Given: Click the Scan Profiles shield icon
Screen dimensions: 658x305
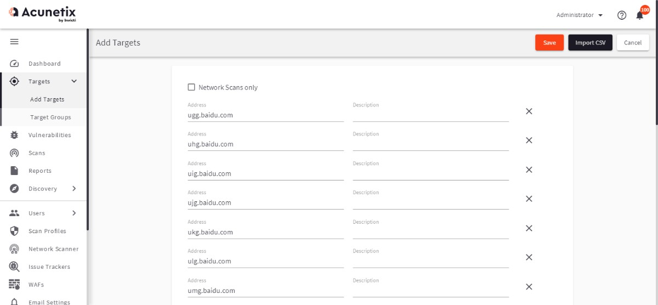Looking at the screenshot, I should click(15, 231).
